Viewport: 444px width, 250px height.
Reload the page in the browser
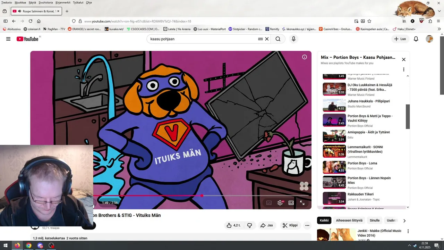(31, 21)
